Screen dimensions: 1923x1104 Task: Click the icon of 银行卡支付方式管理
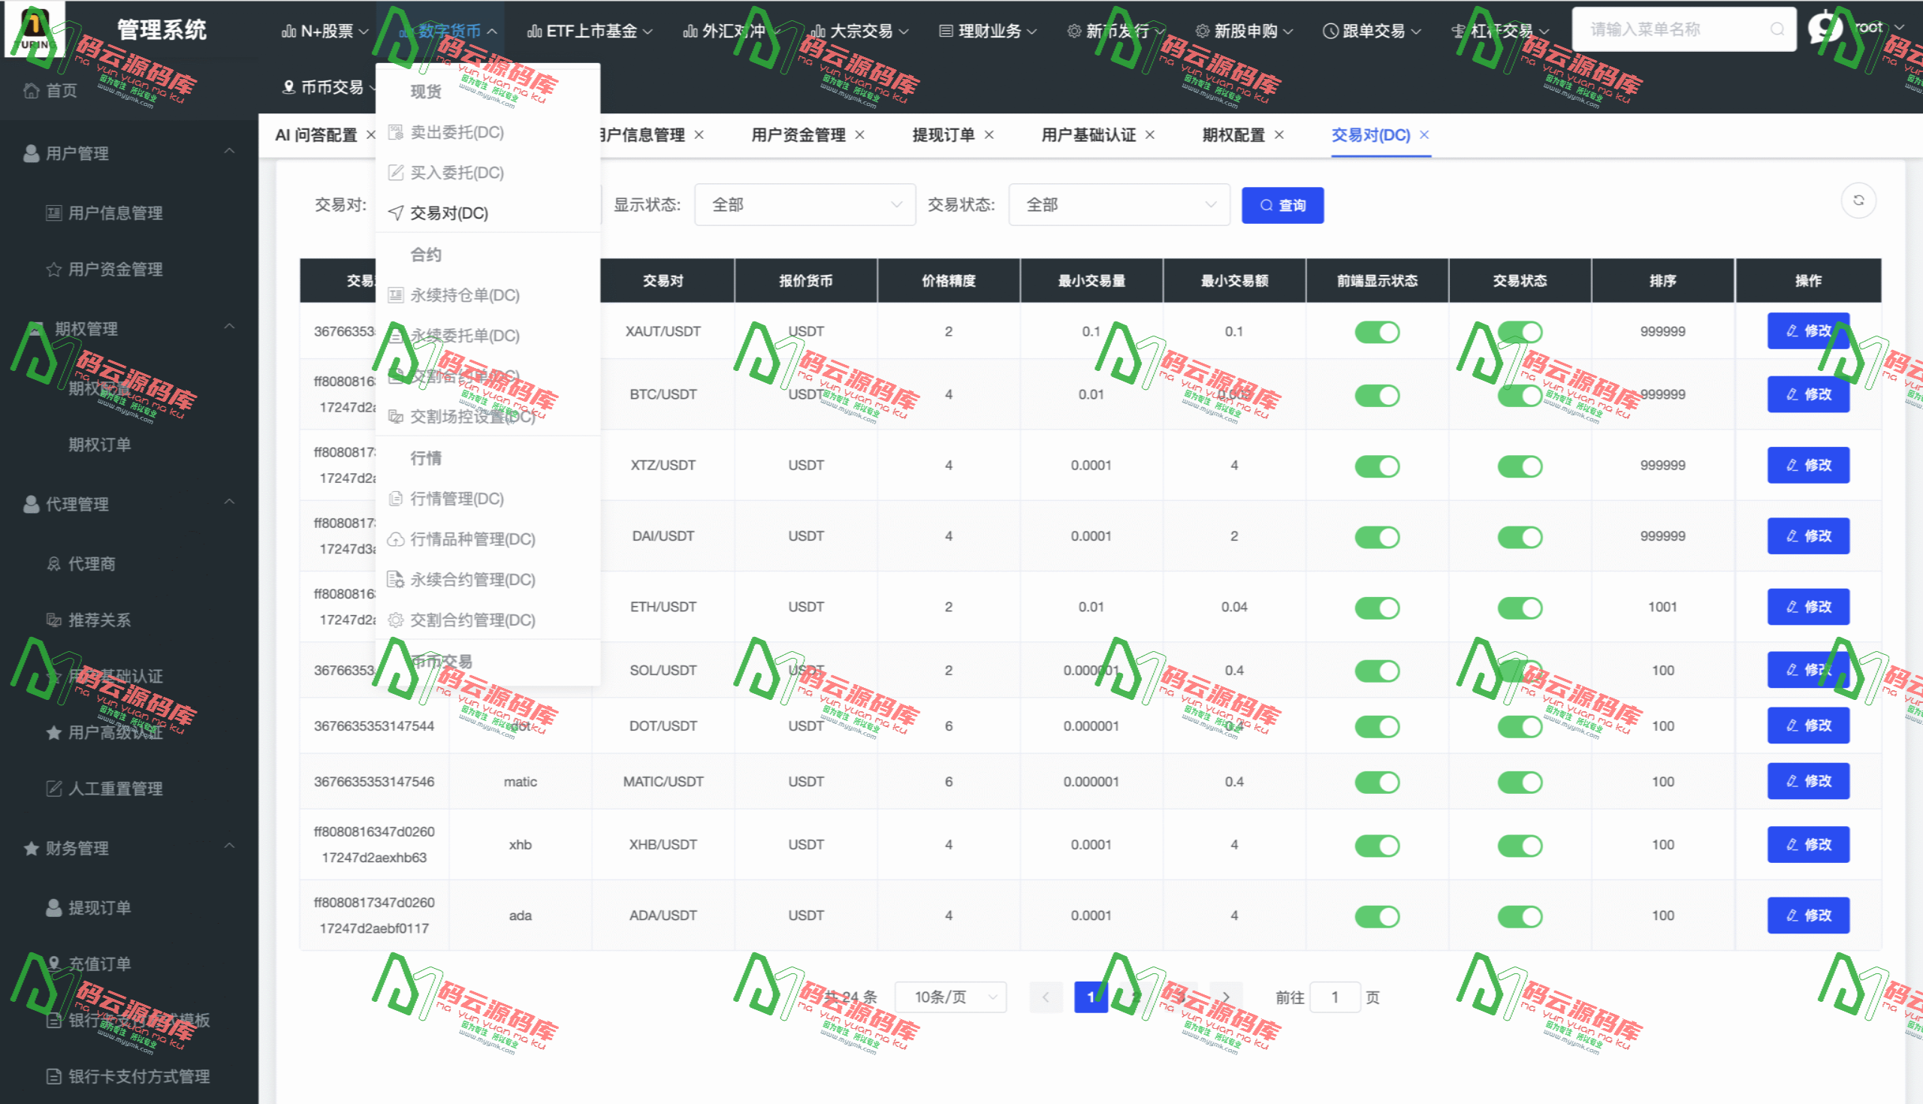coord(54,1076)
